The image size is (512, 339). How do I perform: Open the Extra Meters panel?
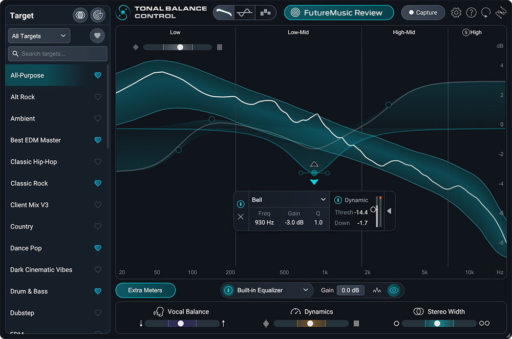pos(145,290)
